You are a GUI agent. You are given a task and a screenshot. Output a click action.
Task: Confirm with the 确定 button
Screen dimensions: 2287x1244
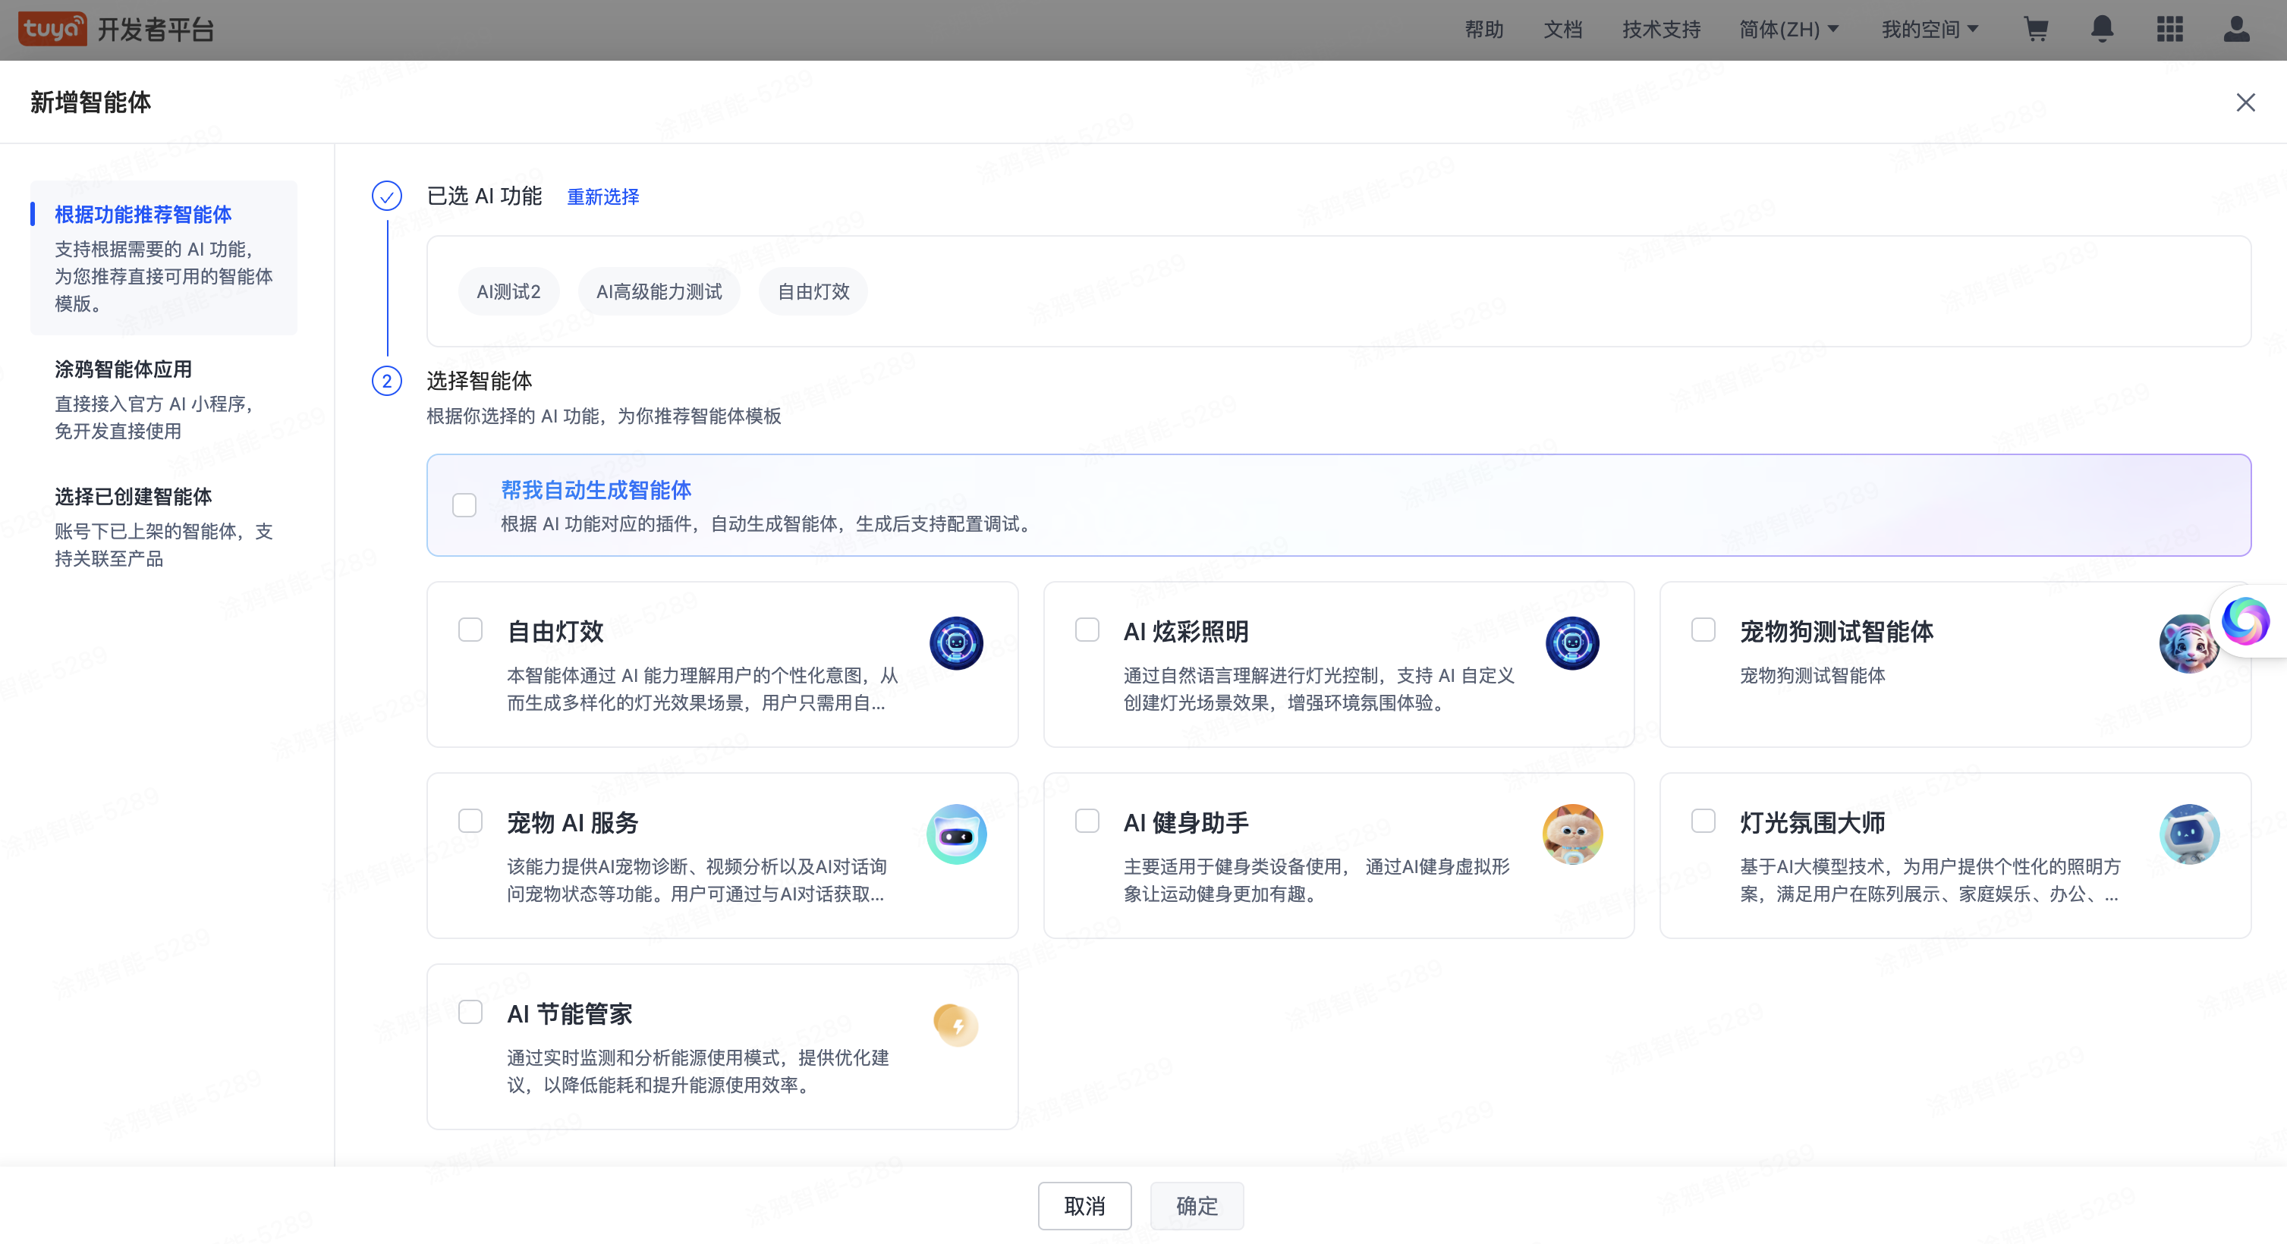pos(1196,1206)
